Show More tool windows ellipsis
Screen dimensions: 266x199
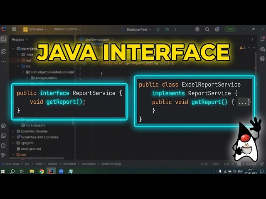click(x=4, y=61)
